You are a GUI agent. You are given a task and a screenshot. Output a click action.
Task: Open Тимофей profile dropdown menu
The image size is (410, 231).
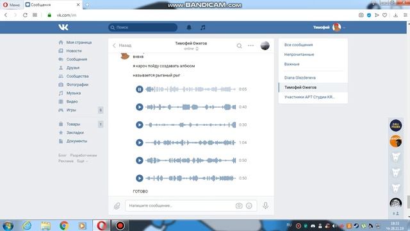[329, 27]
